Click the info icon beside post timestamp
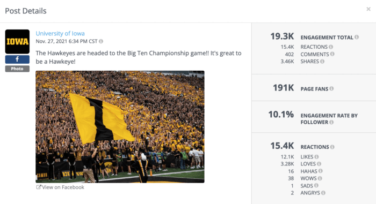The image size is (376, 204). pos(101,41)
